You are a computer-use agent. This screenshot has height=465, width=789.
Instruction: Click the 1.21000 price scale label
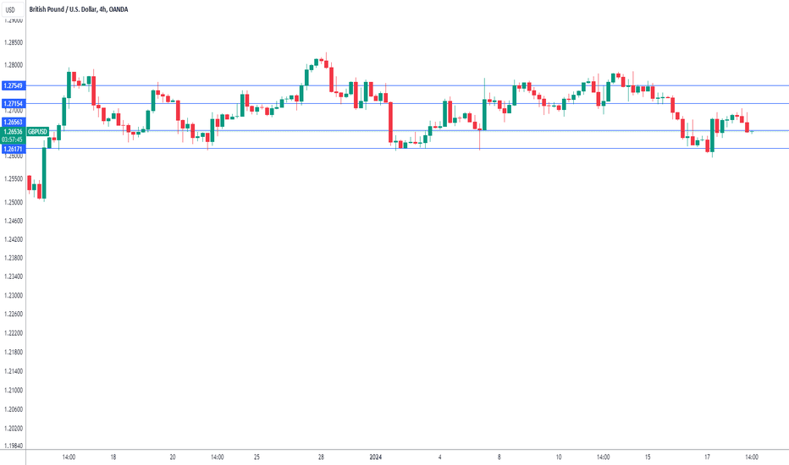[13, 390]
